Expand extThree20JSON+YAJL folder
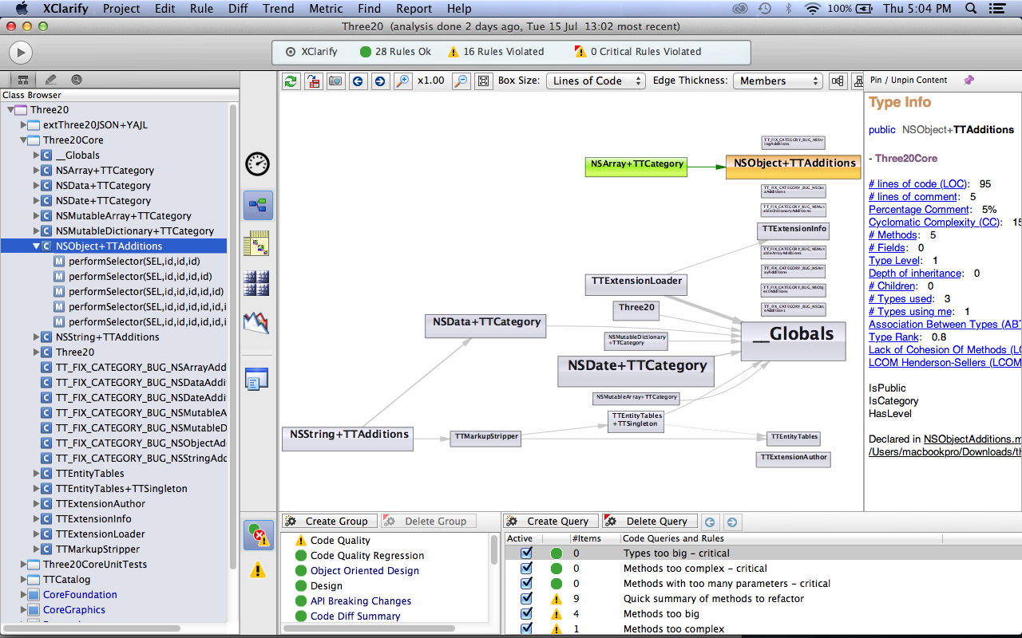1022x638 pixels. pyautogui.click(x=23, y=125)
